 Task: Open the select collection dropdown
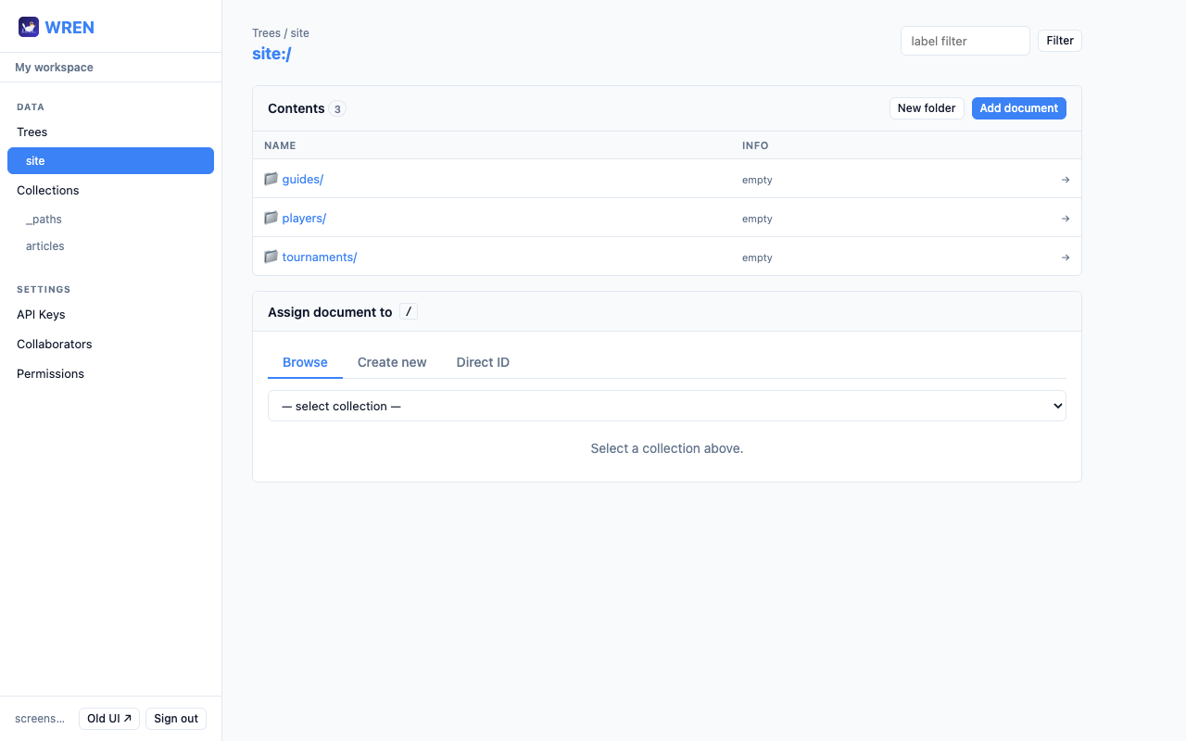(x=666, y=406)
